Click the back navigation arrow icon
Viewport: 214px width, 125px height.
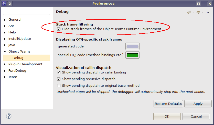(x=189, y=12)
